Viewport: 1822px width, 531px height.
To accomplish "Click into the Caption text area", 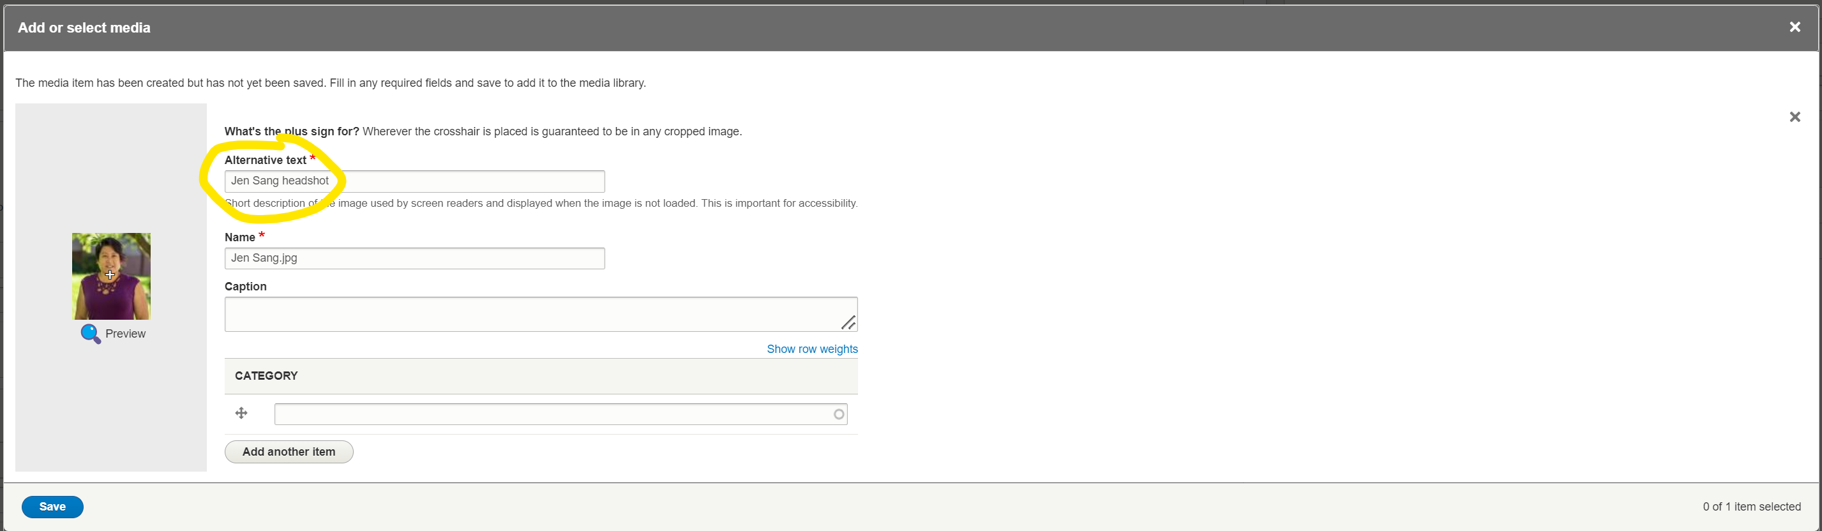I will [531, 315].
